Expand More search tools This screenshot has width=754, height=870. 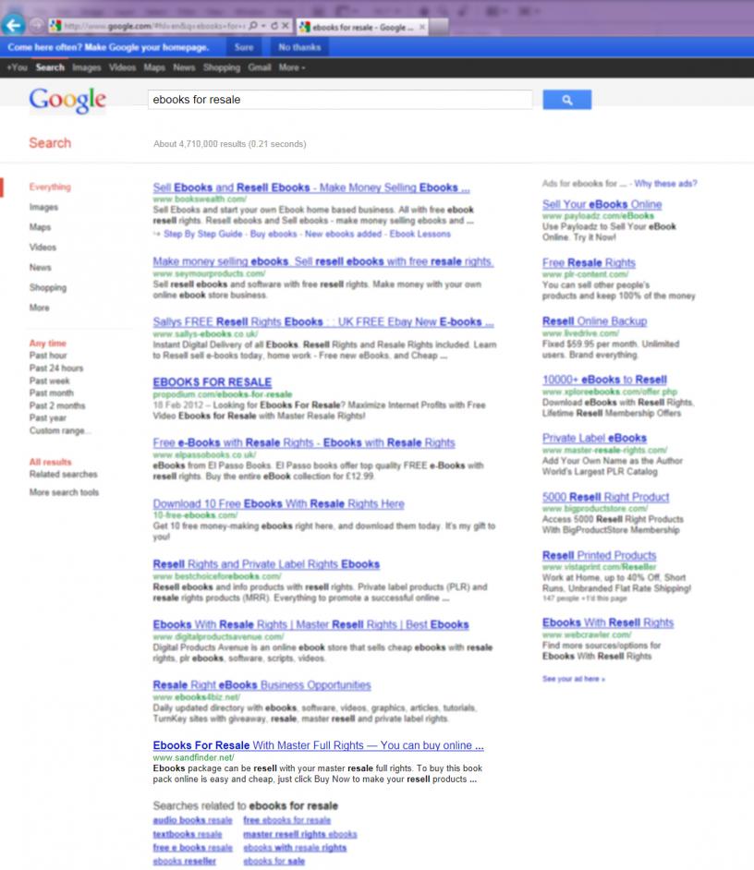click(x=64, y=492)
